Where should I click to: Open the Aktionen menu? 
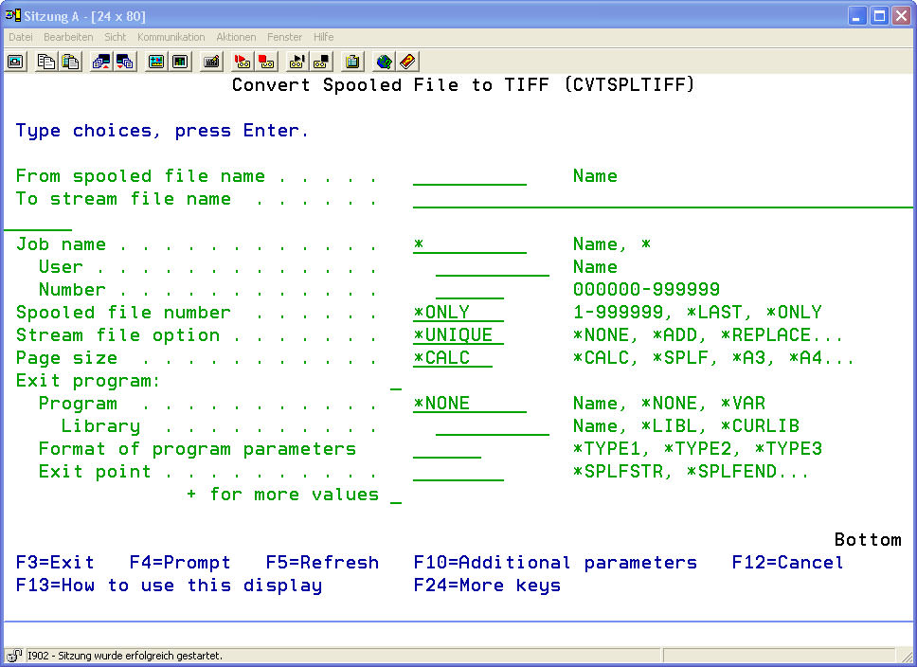[x=236, y=37]
